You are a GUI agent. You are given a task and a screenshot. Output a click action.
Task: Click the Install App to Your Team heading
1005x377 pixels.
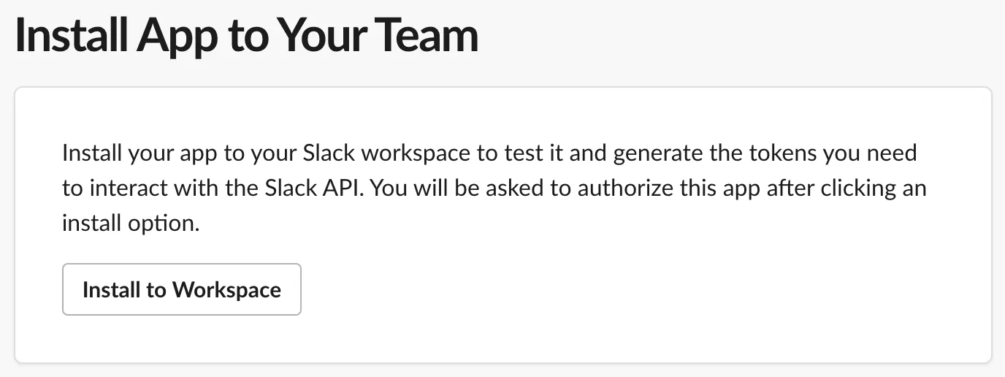(x=246, y=35)
